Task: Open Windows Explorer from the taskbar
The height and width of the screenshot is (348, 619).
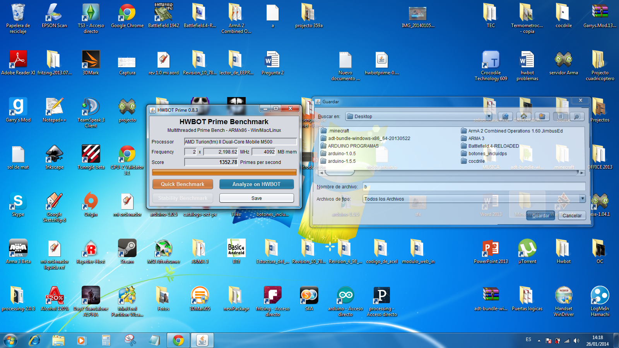Action: 58,340
